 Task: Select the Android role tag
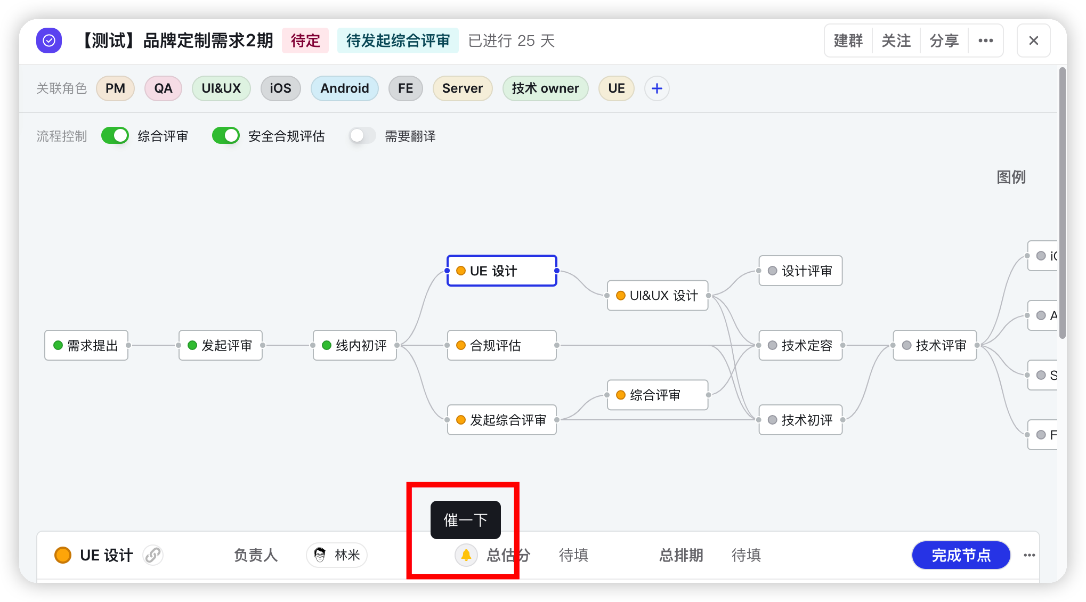pyautogui.click(x=344, y=88)
